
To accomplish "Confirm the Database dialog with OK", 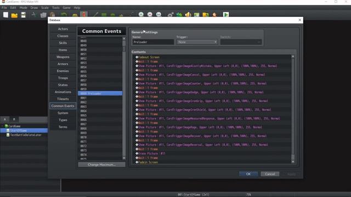I will [248, 174].
